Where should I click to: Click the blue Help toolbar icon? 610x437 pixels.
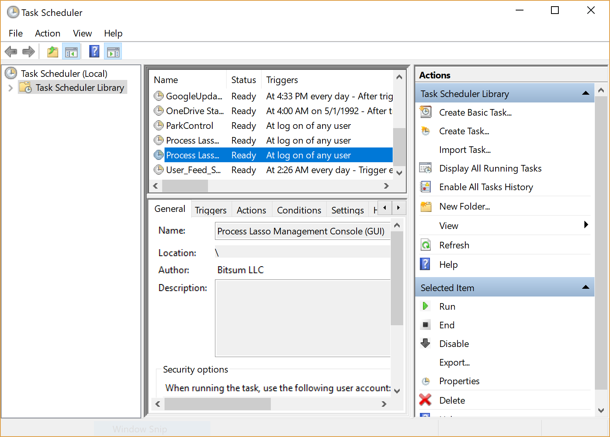(94, 52)
